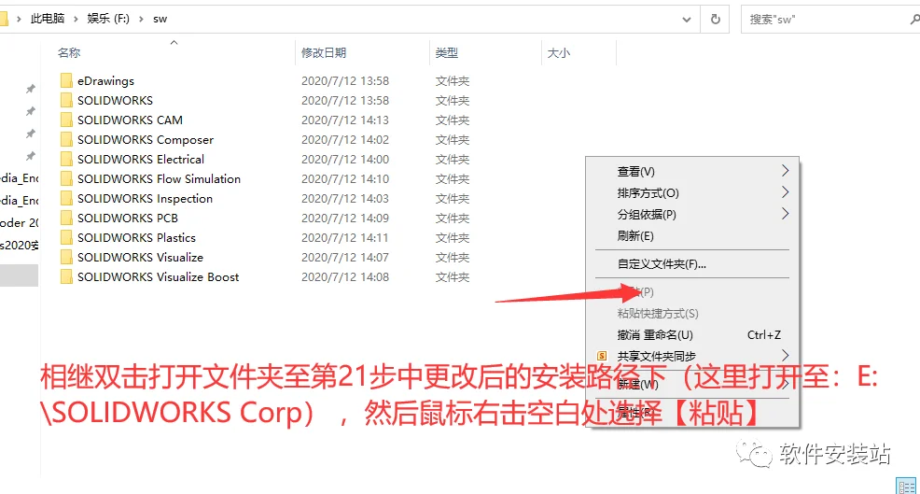Click the 此电脑 breadcrumb
Screen dimensions: 920x494
48,19
